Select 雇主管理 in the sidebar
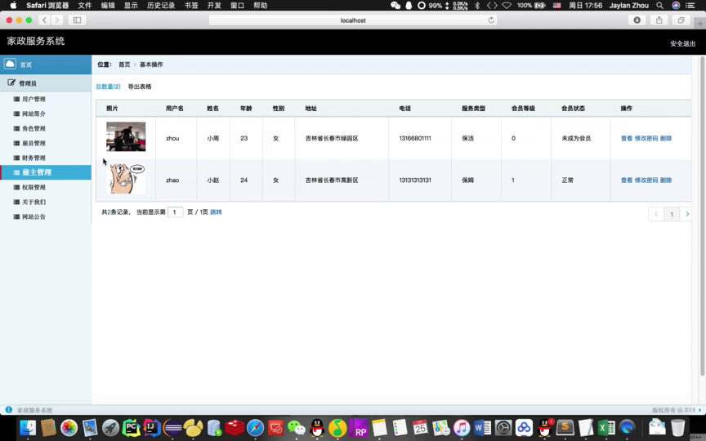 [x=46, y=172]
